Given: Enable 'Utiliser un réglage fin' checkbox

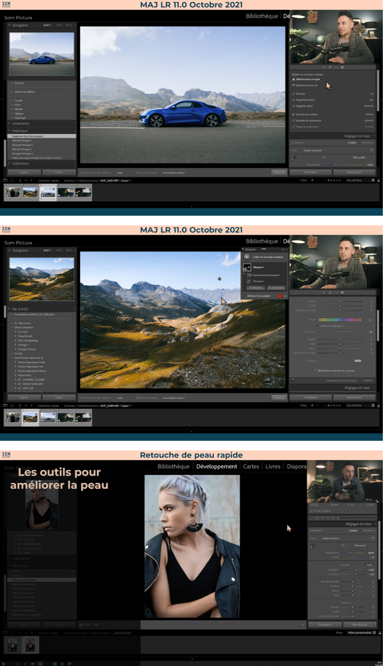Looking at the screenshot, I should [x=317, y=326].
